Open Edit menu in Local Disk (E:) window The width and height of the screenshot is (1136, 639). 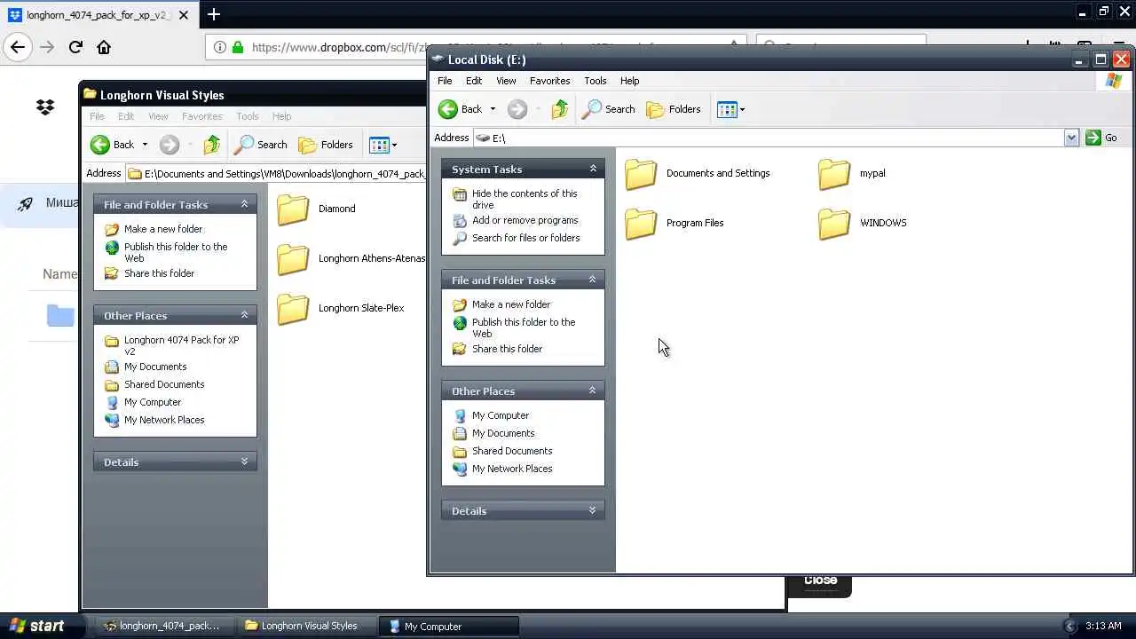tap(474, 81)
